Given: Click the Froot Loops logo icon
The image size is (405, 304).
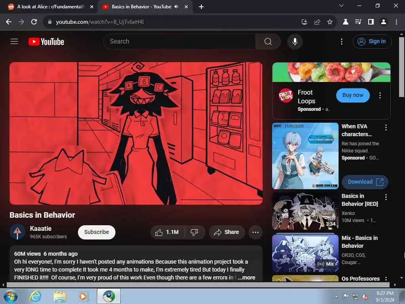Looking at the screenshot, I should pyautogui.click(x=286, y=95).
